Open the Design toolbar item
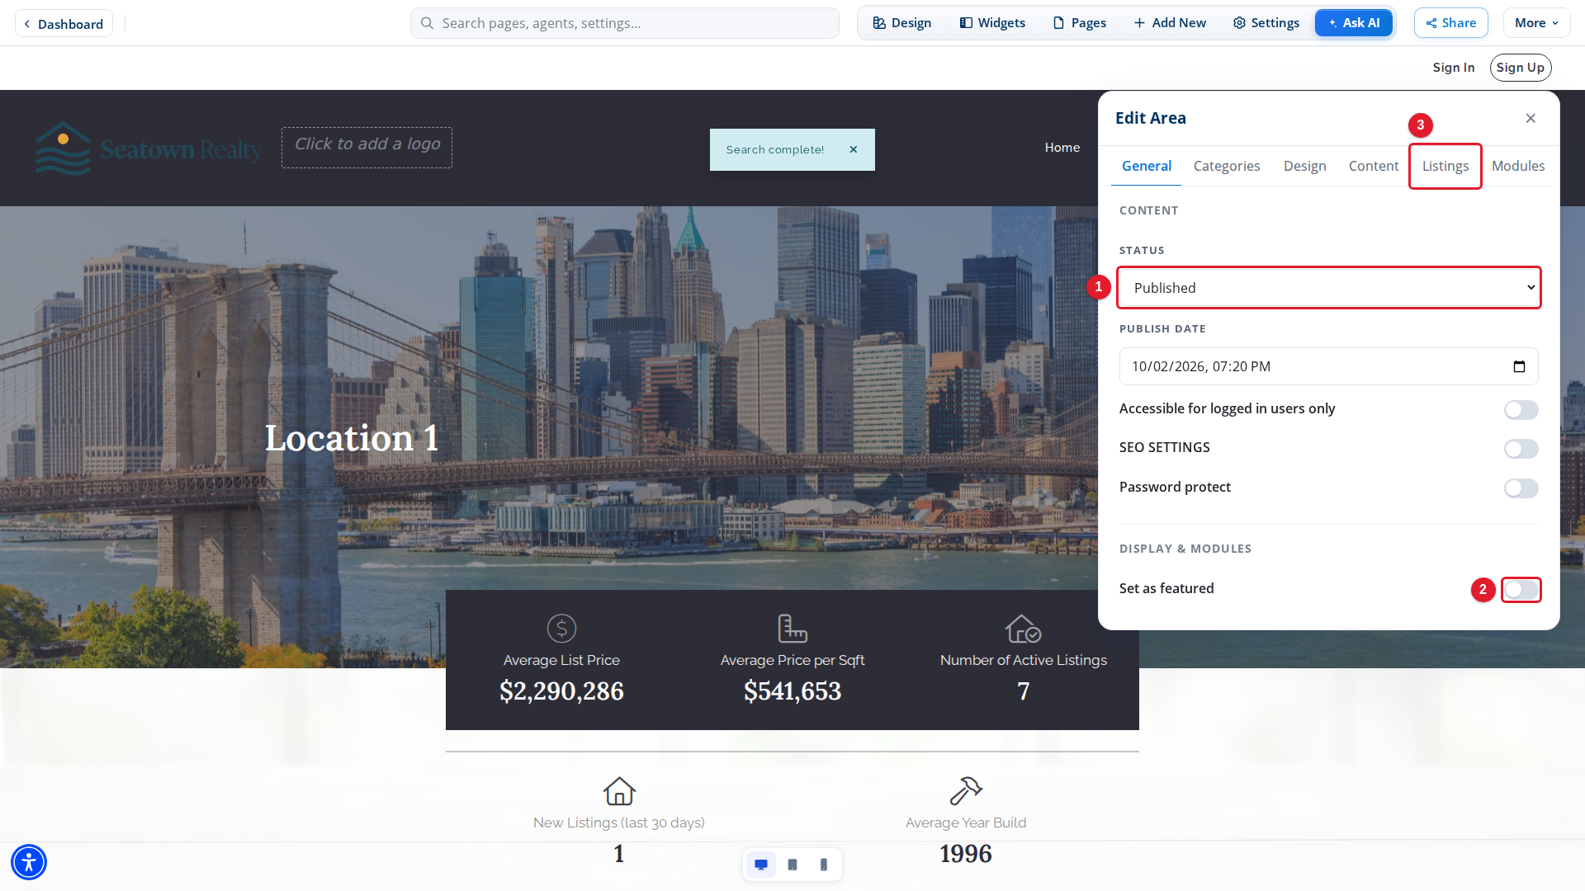 pyautogui.click(x=902, y=23)
